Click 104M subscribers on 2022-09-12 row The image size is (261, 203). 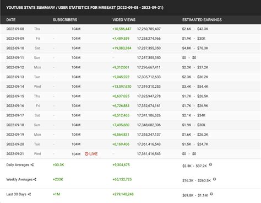[76, 67]
